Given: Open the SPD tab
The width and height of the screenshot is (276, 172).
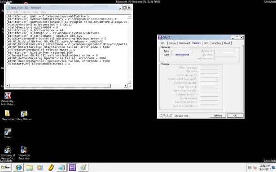Looking at the screenshot, I should coord(206,43).
